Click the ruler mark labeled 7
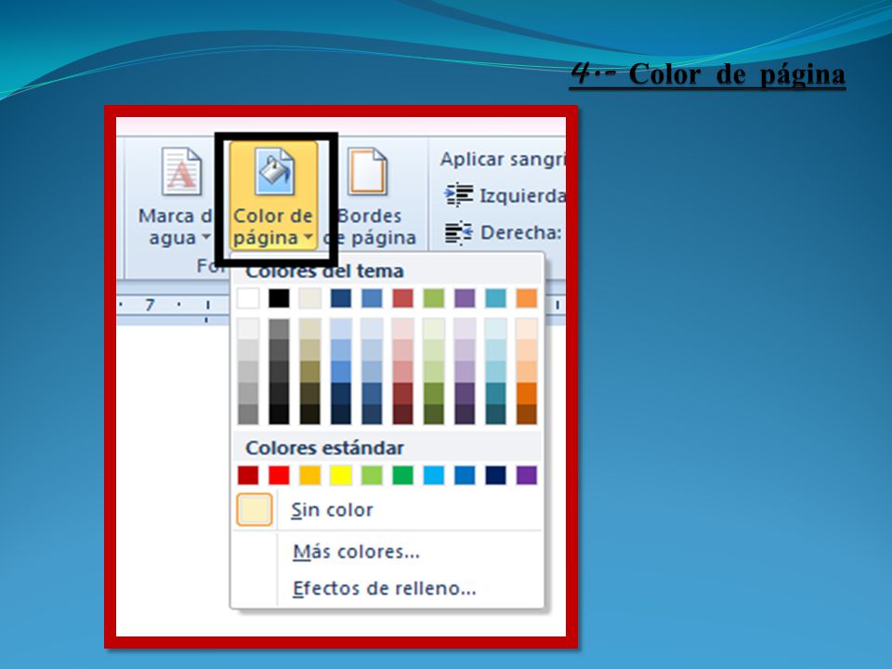Viewport: 892px width, 669px height. tap(150, 305)
